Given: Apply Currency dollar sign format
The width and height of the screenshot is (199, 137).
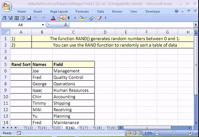Looking at the screenshot, I should [69, 18].
